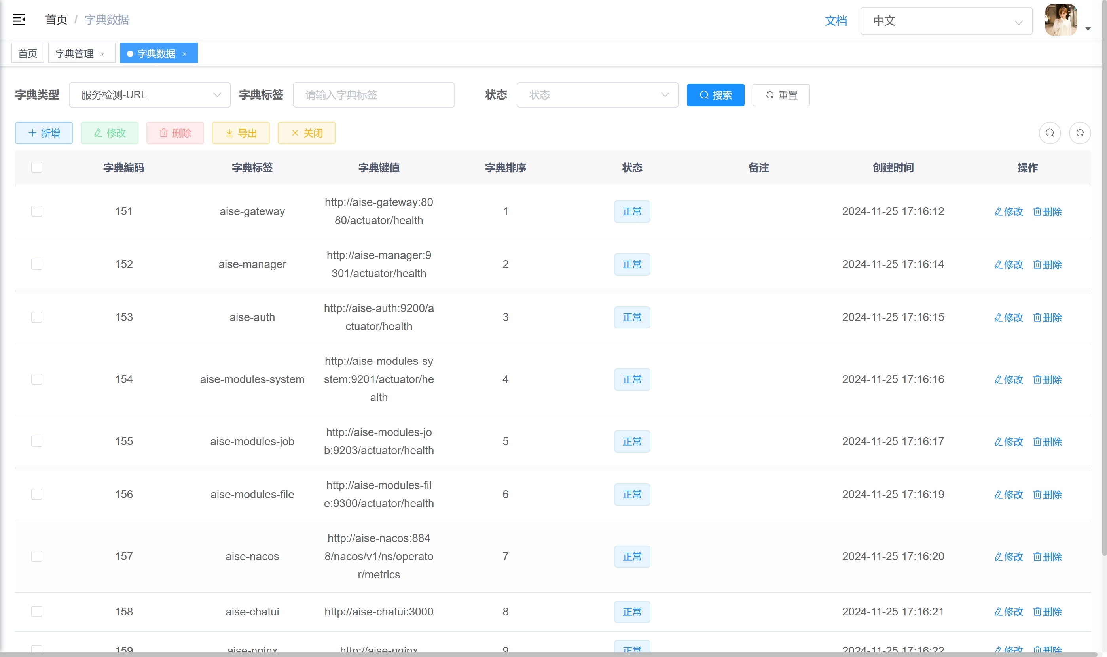Check the row 151 checkbox
Viewport: 1107px width, 657px height.
click(37, 211)
